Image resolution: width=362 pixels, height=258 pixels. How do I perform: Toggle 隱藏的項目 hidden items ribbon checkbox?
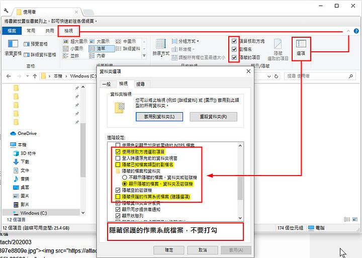(x=234, y=57)
